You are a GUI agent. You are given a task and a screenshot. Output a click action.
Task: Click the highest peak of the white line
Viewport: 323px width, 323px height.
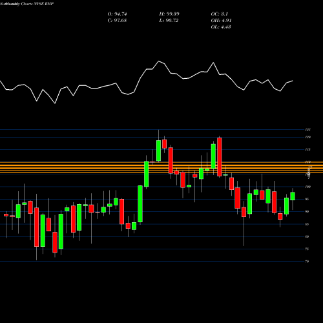pyautogui.click(x=159, y=61)
